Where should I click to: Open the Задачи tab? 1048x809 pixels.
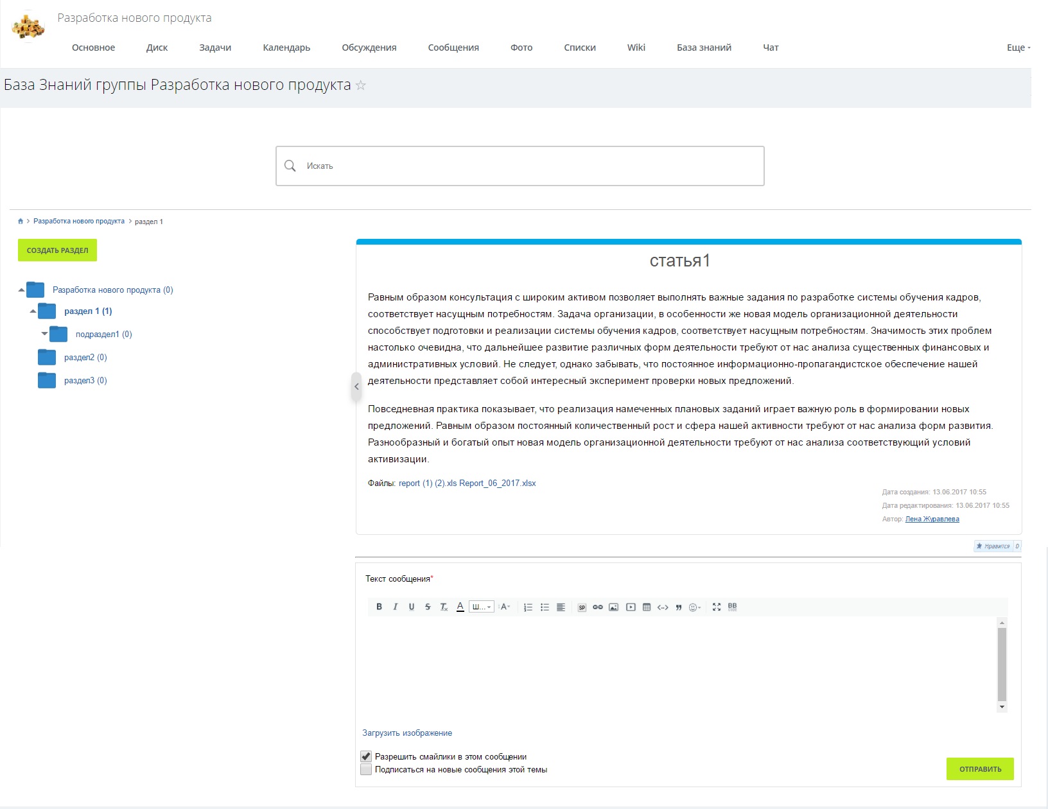[215, 48]
